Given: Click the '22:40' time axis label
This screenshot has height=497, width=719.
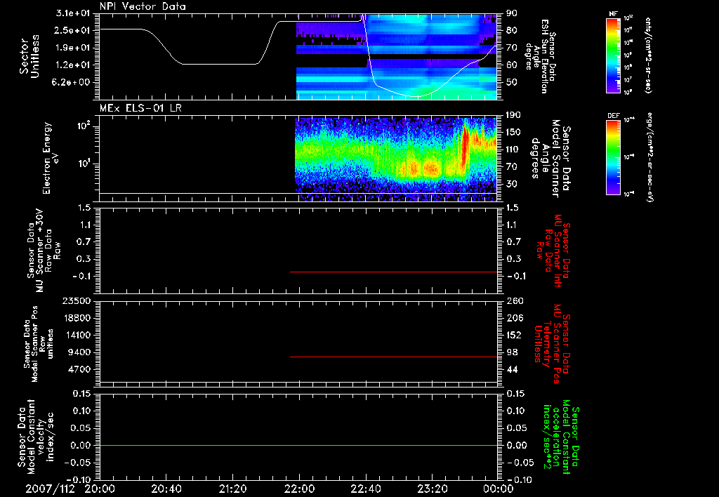Looking at the screenshot, I should click(x=365, y=489).
